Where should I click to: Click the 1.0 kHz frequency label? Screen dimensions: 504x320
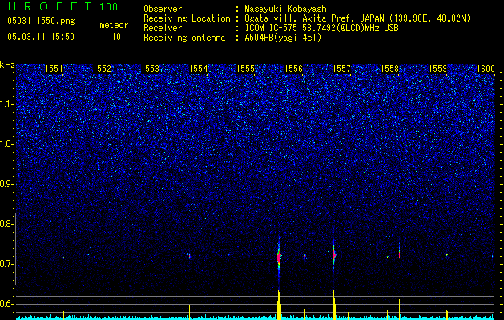tap(7, 144)
